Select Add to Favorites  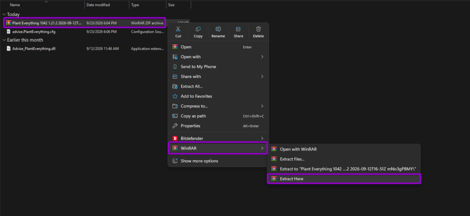(218, 96)
